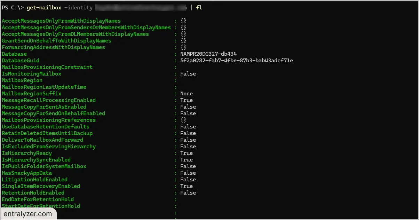Image resolution: width=419 pixels, height=220 pixels.
Task: Select the AcceptMessagesOnlyFromWithDisplayNames property name
Action: (61, 21)
